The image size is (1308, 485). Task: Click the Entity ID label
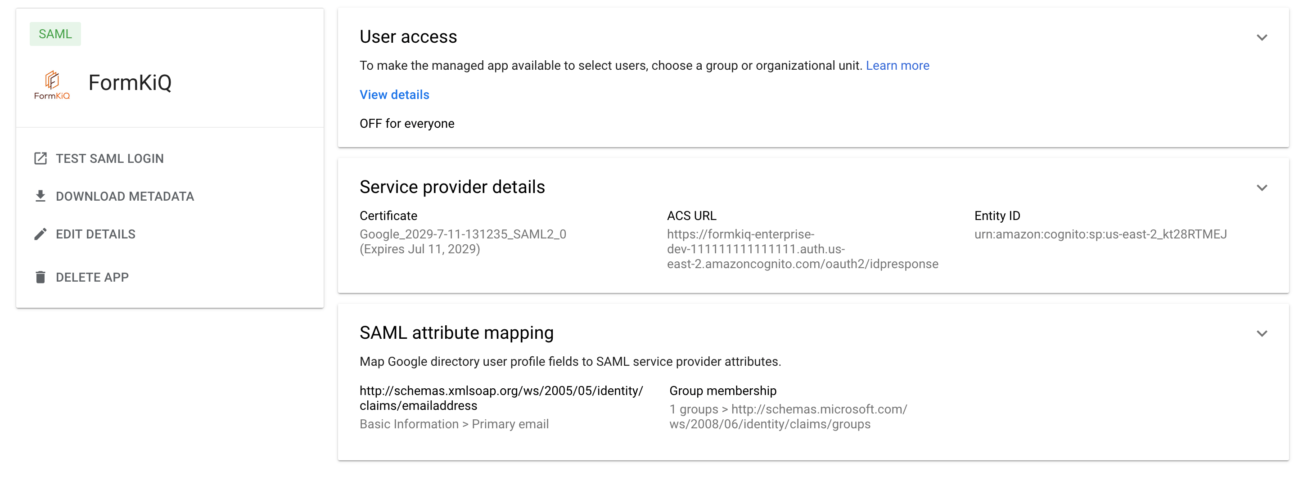997,216
